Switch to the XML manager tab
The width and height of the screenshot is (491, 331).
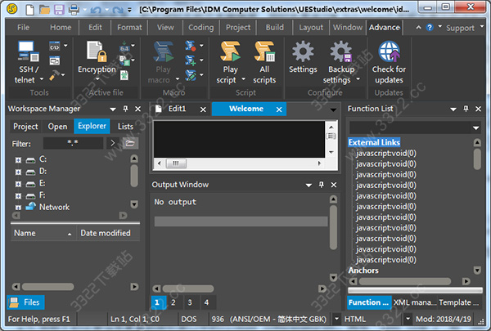coord(415,302)
